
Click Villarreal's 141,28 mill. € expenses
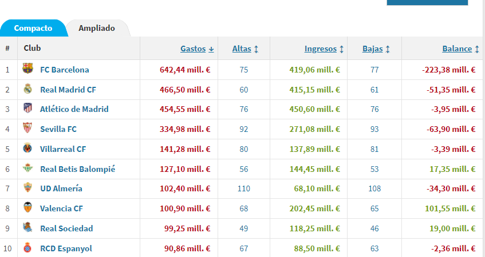185,149
